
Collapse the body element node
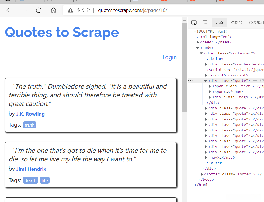point(197,48)
